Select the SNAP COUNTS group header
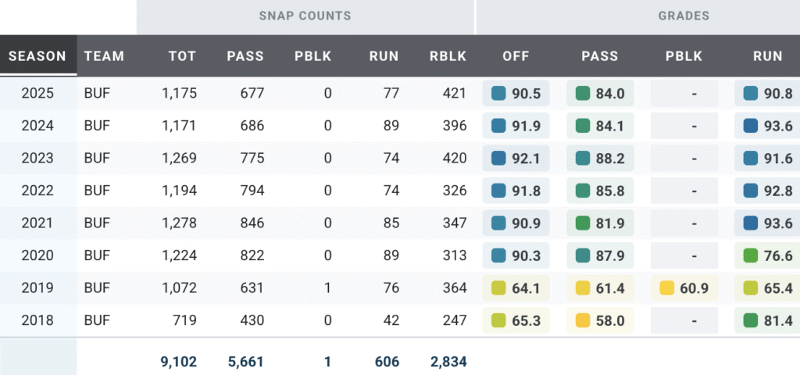The height and width of the screenshot is (375, 800). click(305, 16)
